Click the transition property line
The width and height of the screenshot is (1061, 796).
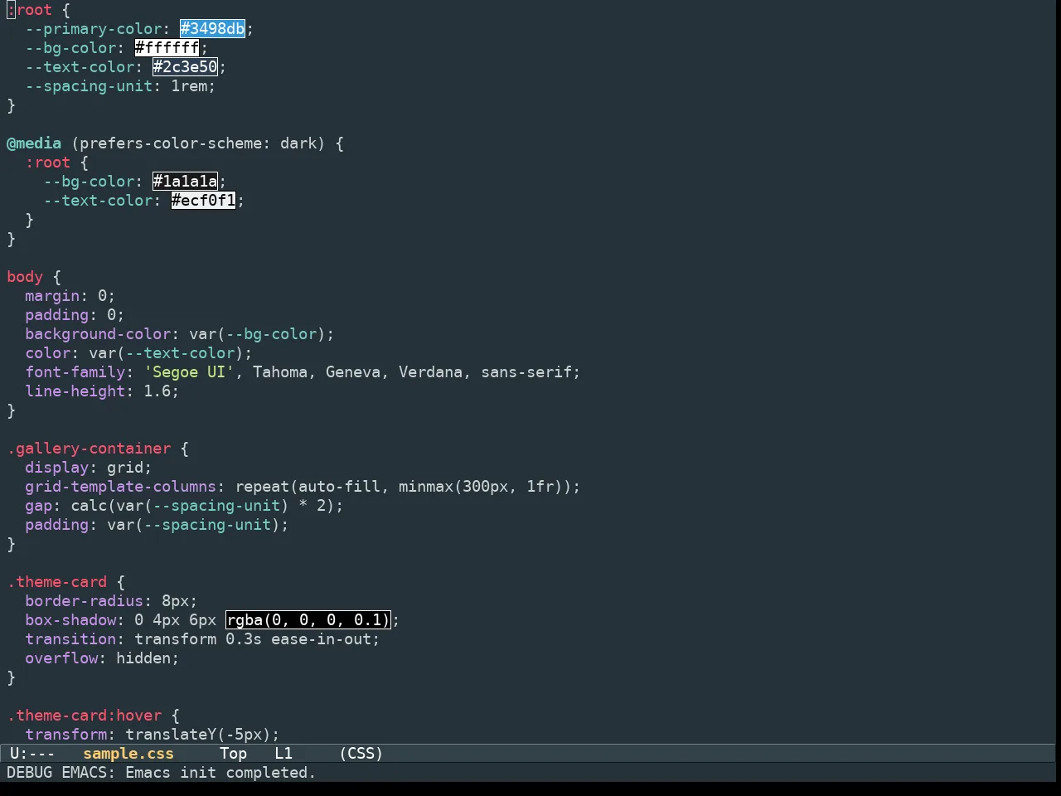coord(202,639)
